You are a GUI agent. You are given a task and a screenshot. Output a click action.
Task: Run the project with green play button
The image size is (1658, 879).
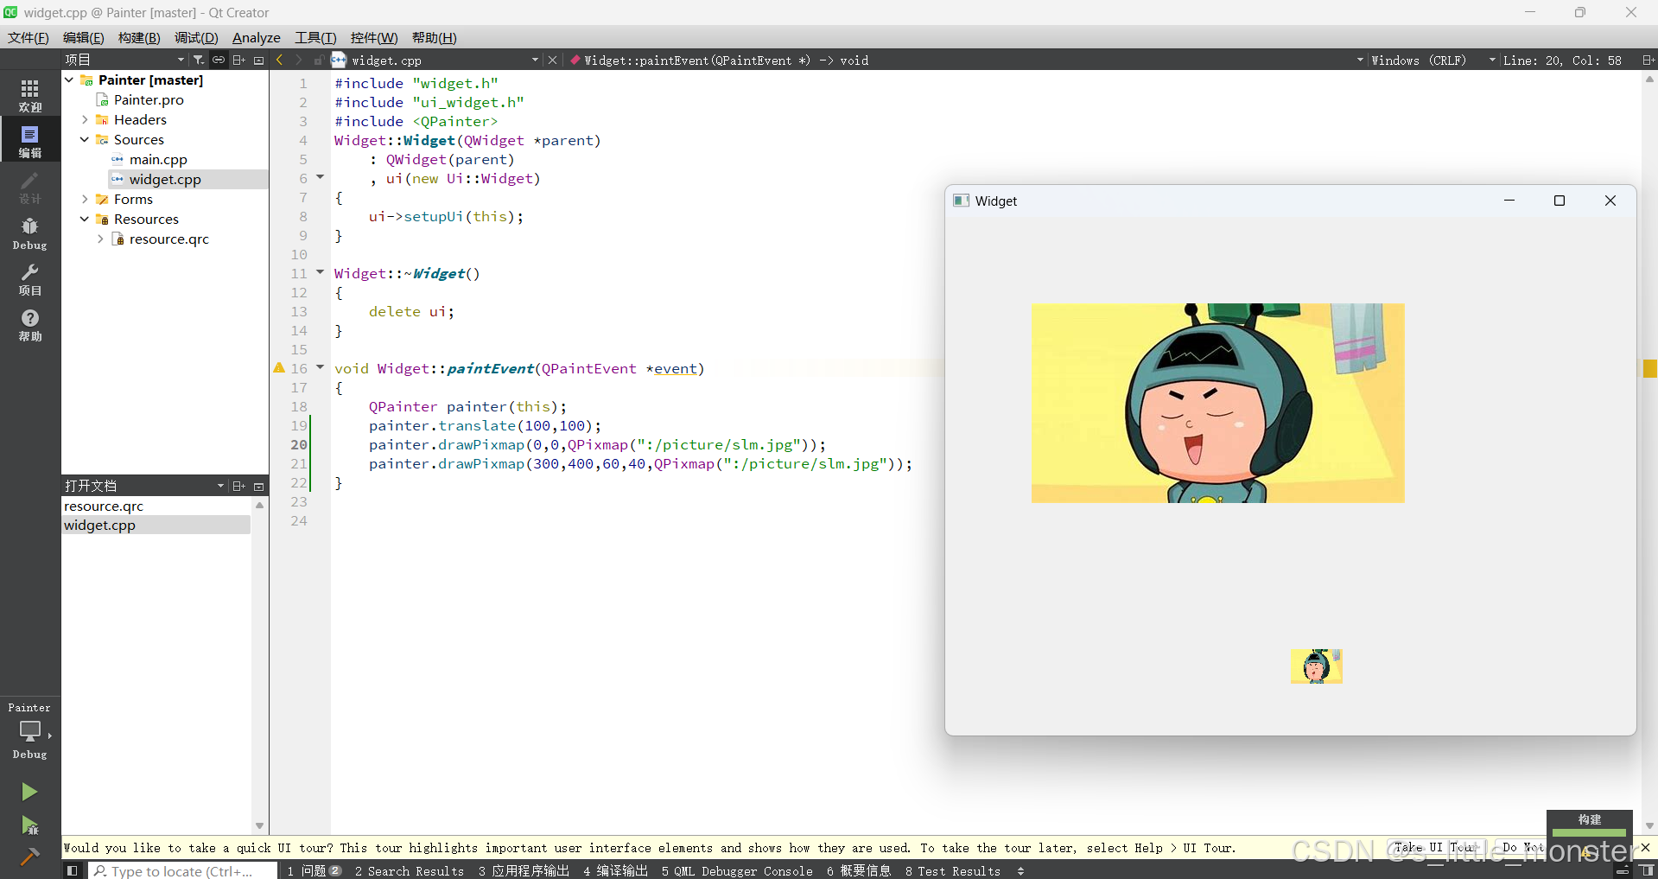29,792
